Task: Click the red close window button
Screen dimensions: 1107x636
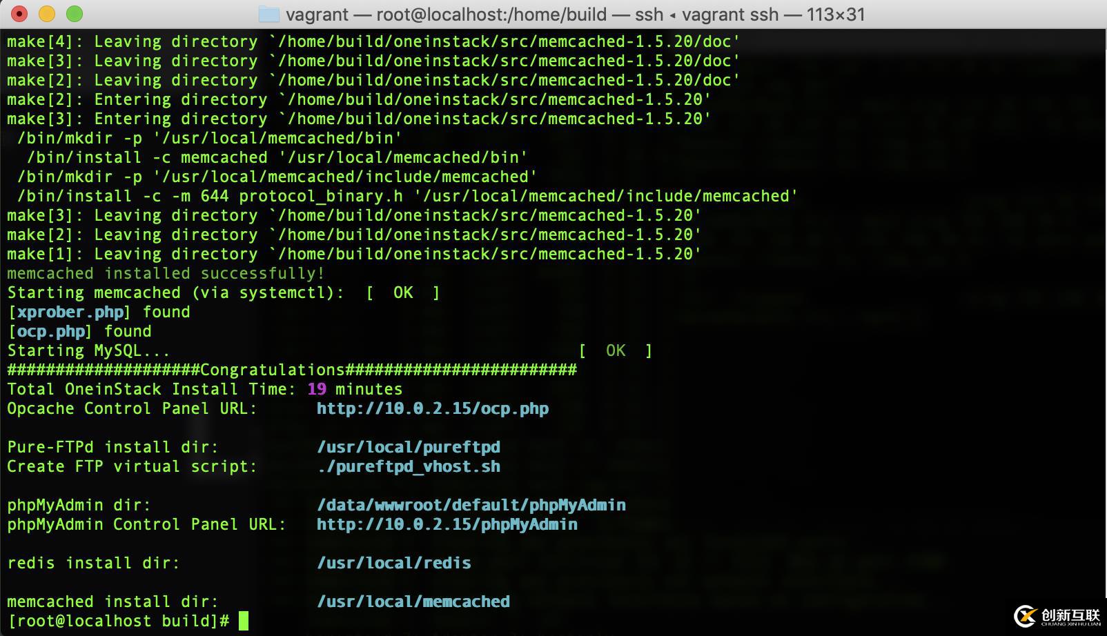Action: coord(19,14)
